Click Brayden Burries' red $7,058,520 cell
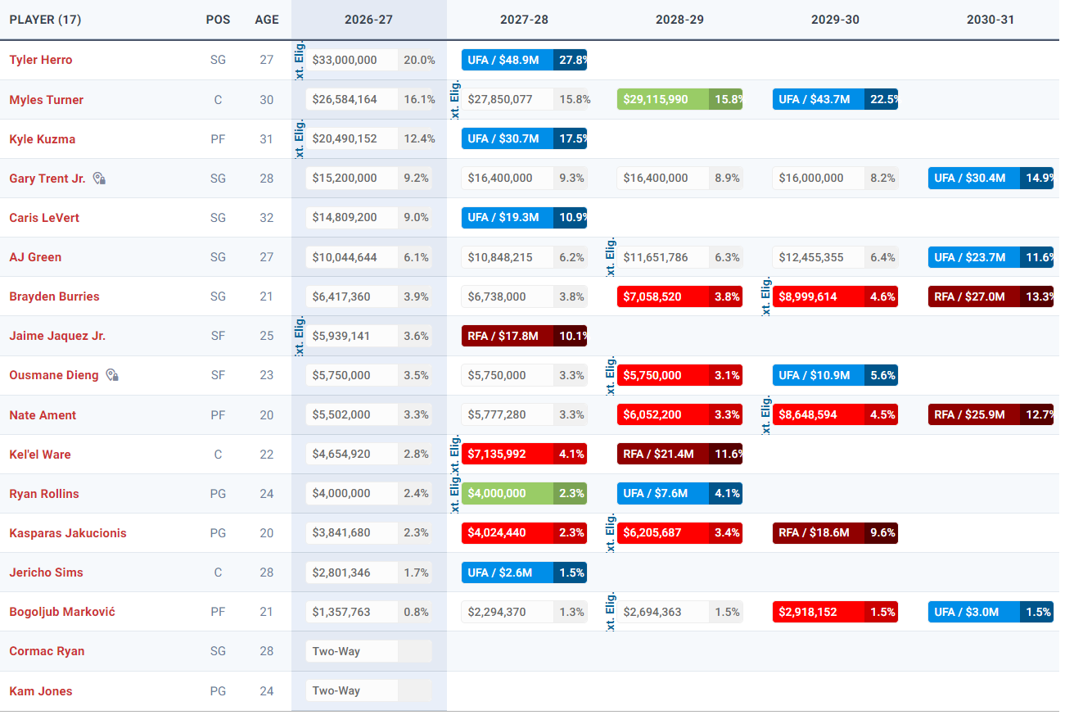Viewport: 1065px width, 715px height. click(x=679, y=296)
